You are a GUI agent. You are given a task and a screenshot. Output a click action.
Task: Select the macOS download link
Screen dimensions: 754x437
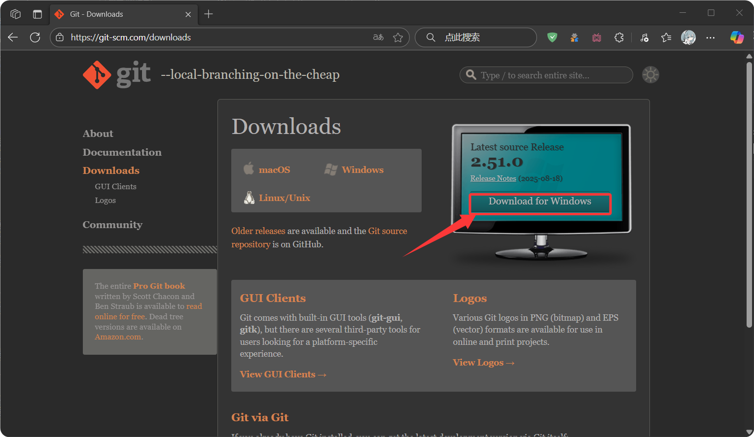[x=274, y=169]
